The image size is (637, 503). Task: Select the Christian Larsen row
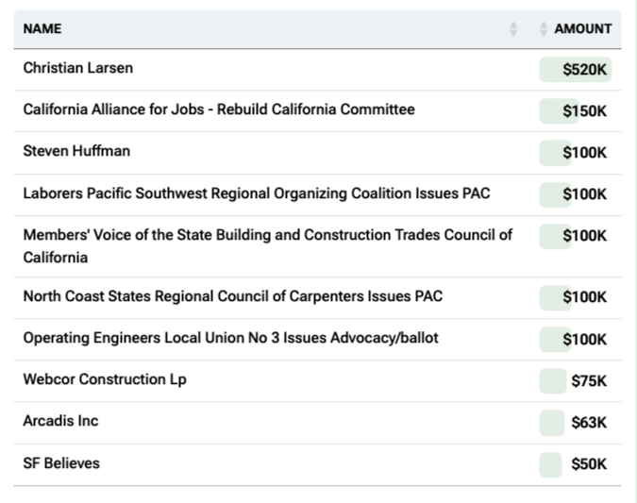coord(317,70)
